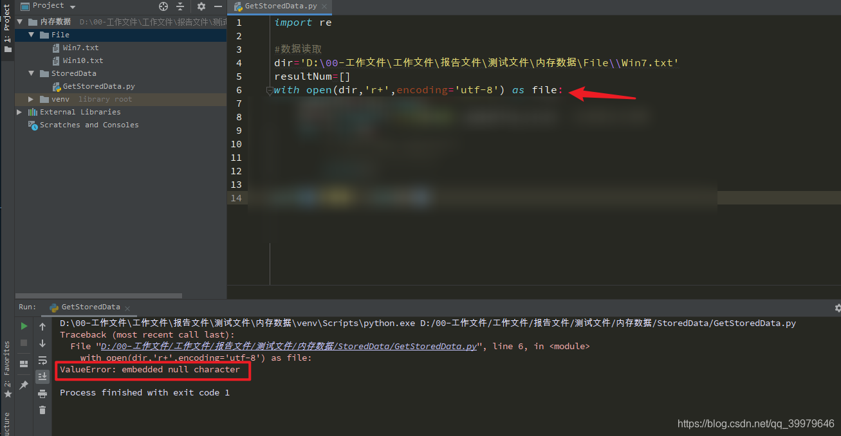The image size is (841, 436).
Task: Print the console contents
Action: 42,394
